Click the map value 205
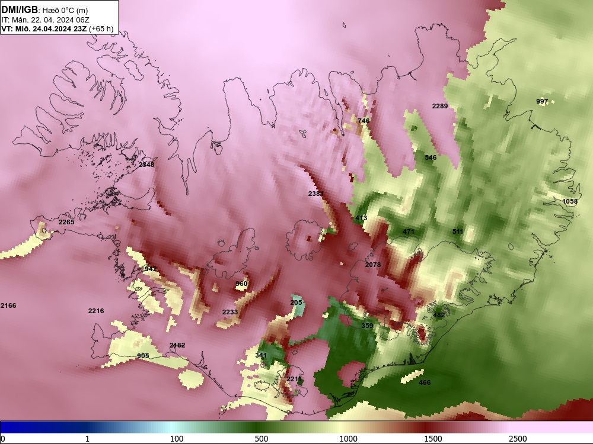 click(296, 303)
